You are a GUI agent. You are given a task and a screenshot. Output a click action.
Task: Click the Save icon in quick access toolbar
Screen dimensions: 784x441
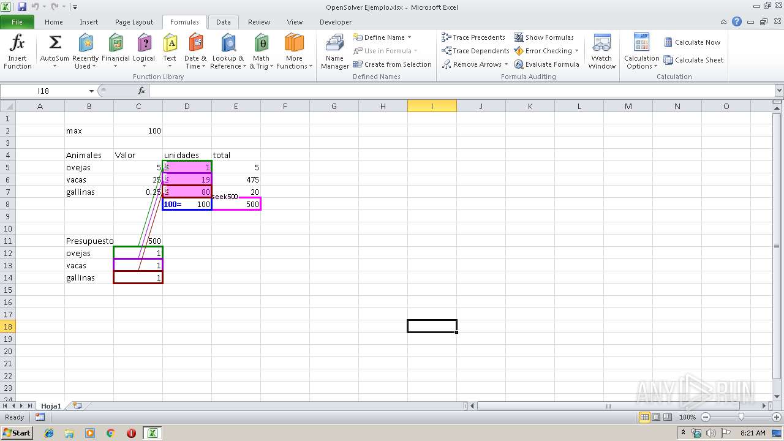coord(22,7)
